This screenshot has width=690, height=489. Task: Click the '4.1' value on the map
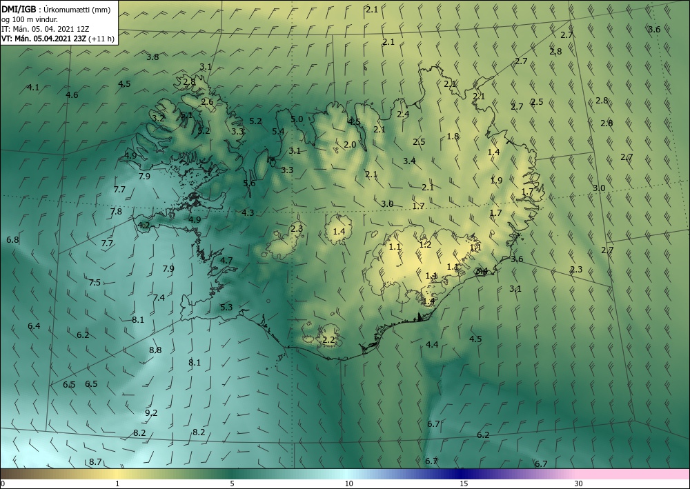[33, 87]
